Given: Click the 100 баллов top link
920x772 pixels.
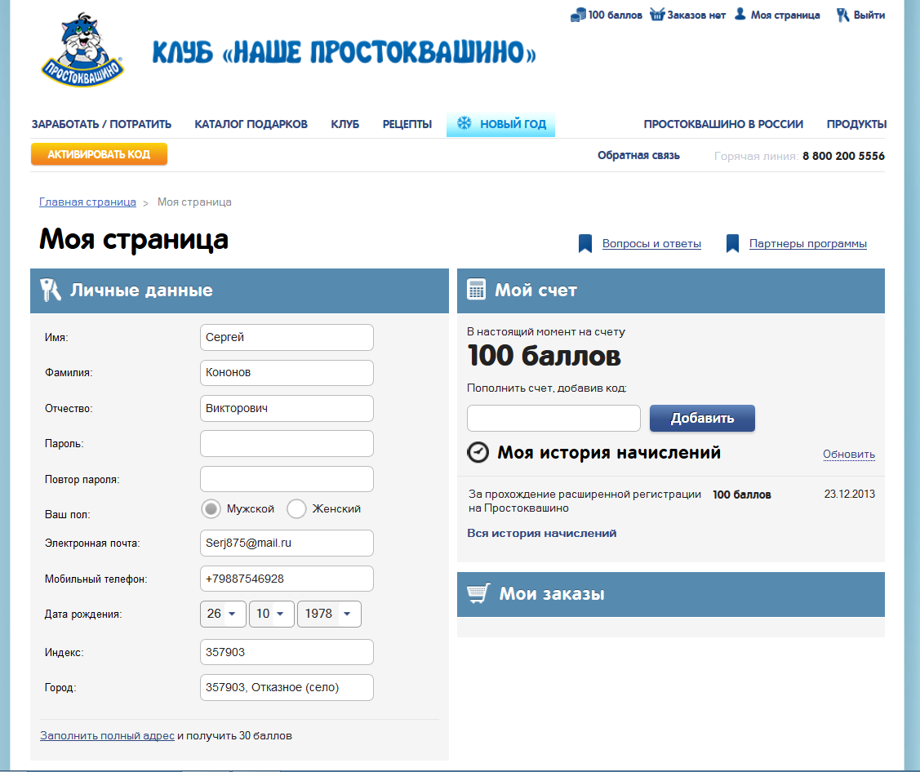Looking at the screenshot, I should 615,16.
